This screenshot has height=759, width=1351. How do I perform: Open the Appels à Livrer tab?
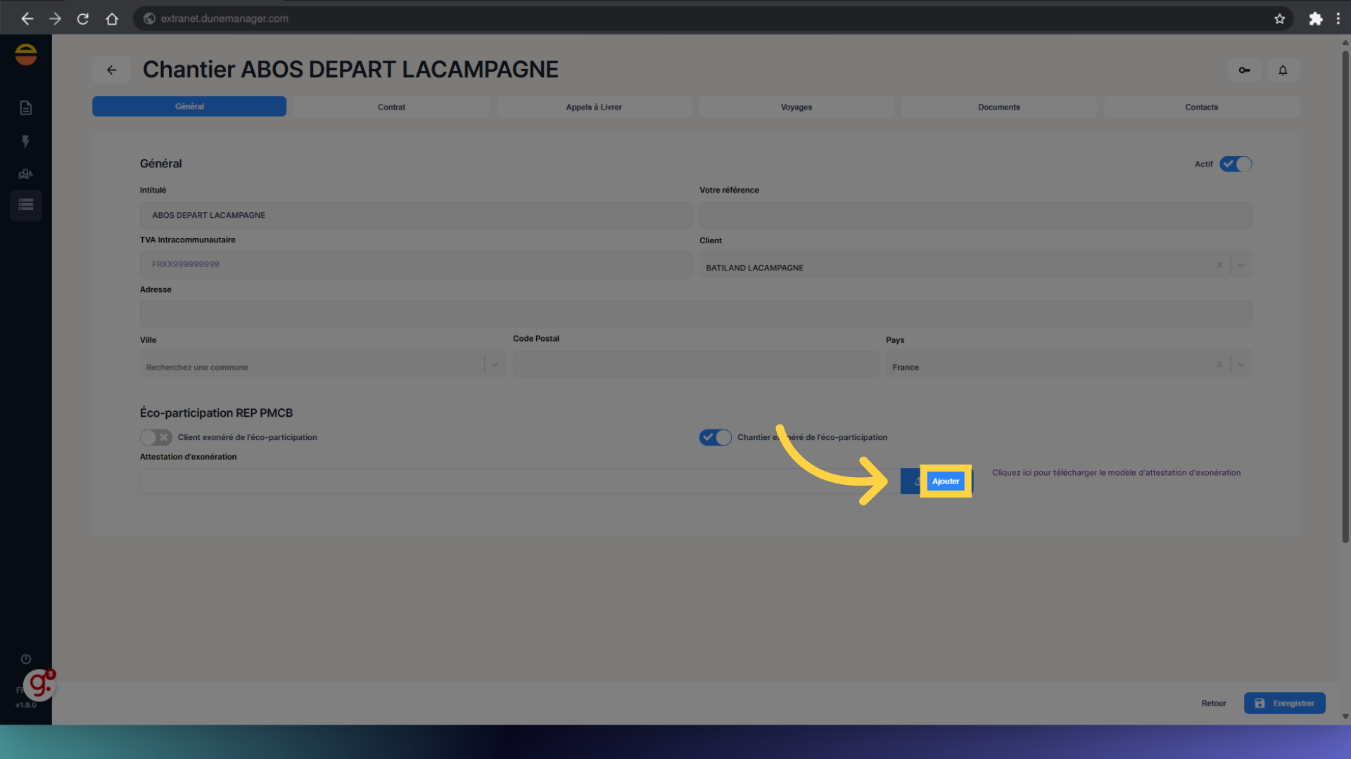click(593, 107)
